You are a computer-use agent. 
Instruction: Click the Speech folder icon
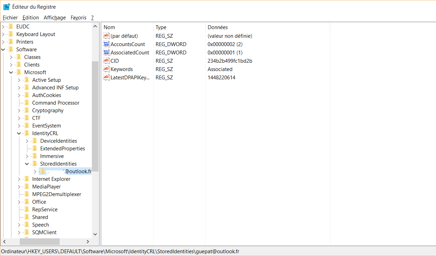tap(27, 224)
